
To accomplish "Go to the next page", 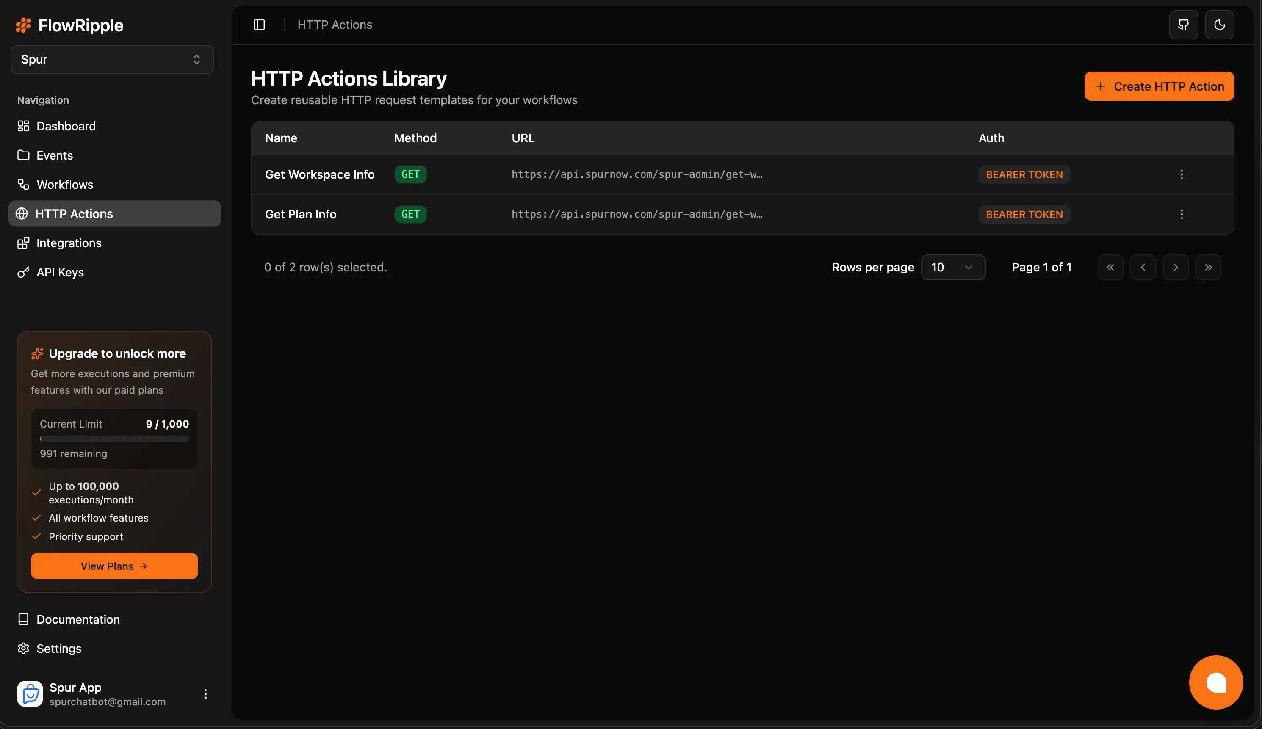I will tap(1175, 268).
